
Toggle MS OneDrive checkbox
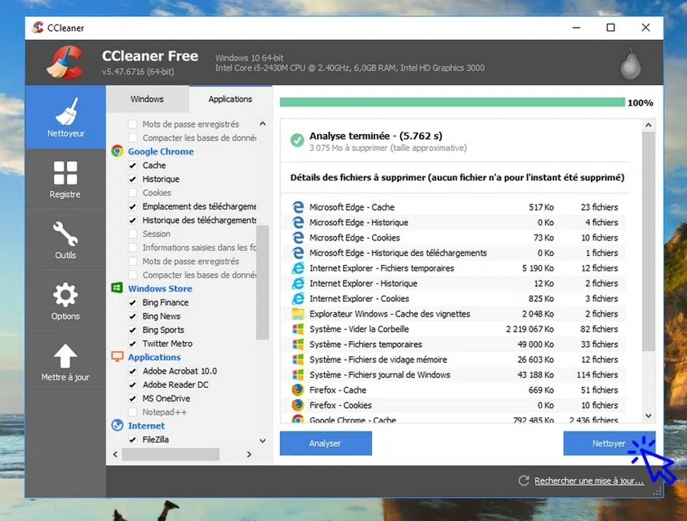coord(133,399)
